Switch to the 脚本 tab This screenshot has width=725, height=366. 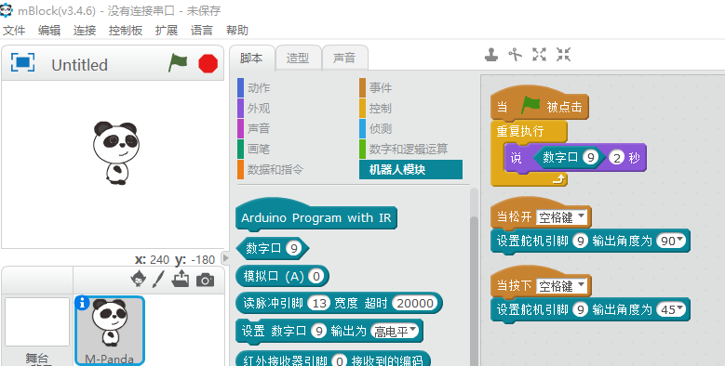pyautogui.click(x=251, y=59)
